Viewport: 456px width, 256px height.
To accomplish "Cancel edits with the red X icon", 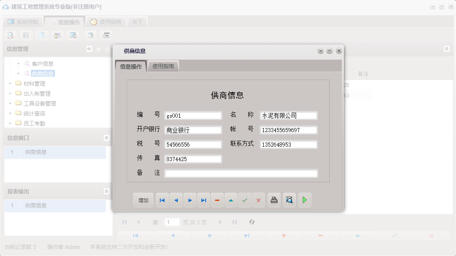I will [259, 200].
